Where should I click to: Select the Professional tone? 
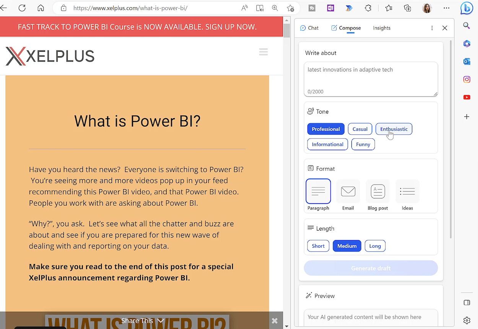point(326,129)
